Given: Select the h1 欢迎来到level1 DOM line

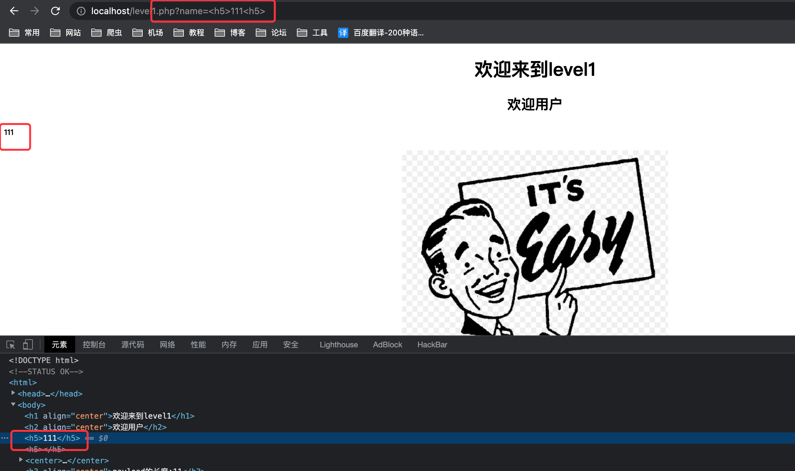Looking at the screenshot, I should [109, 416].
